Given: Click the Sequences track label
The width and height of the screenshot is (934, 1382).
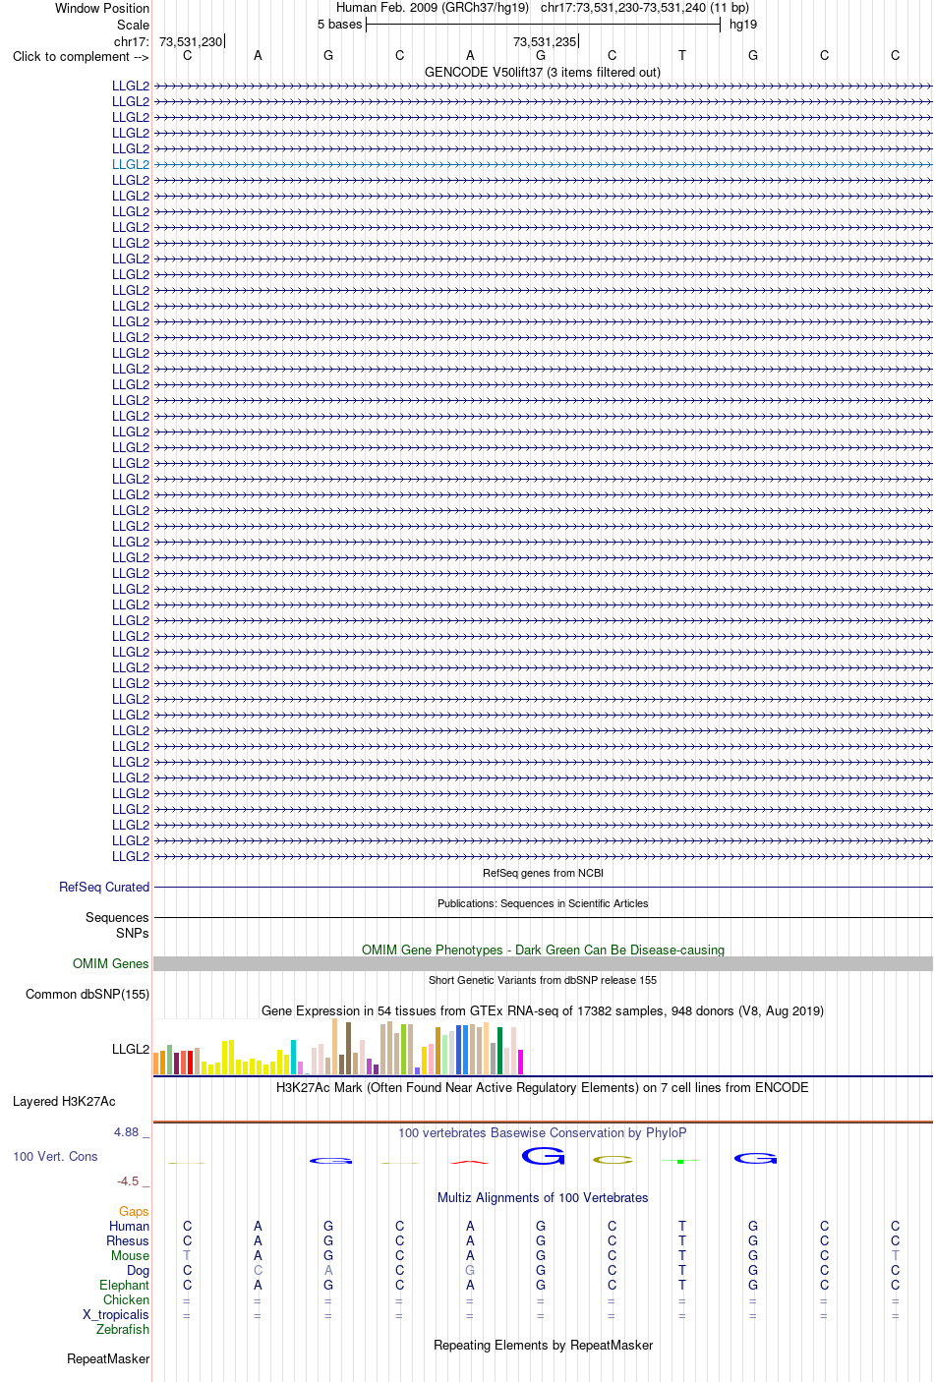Looking at the screenshot, I should point(117,917).
